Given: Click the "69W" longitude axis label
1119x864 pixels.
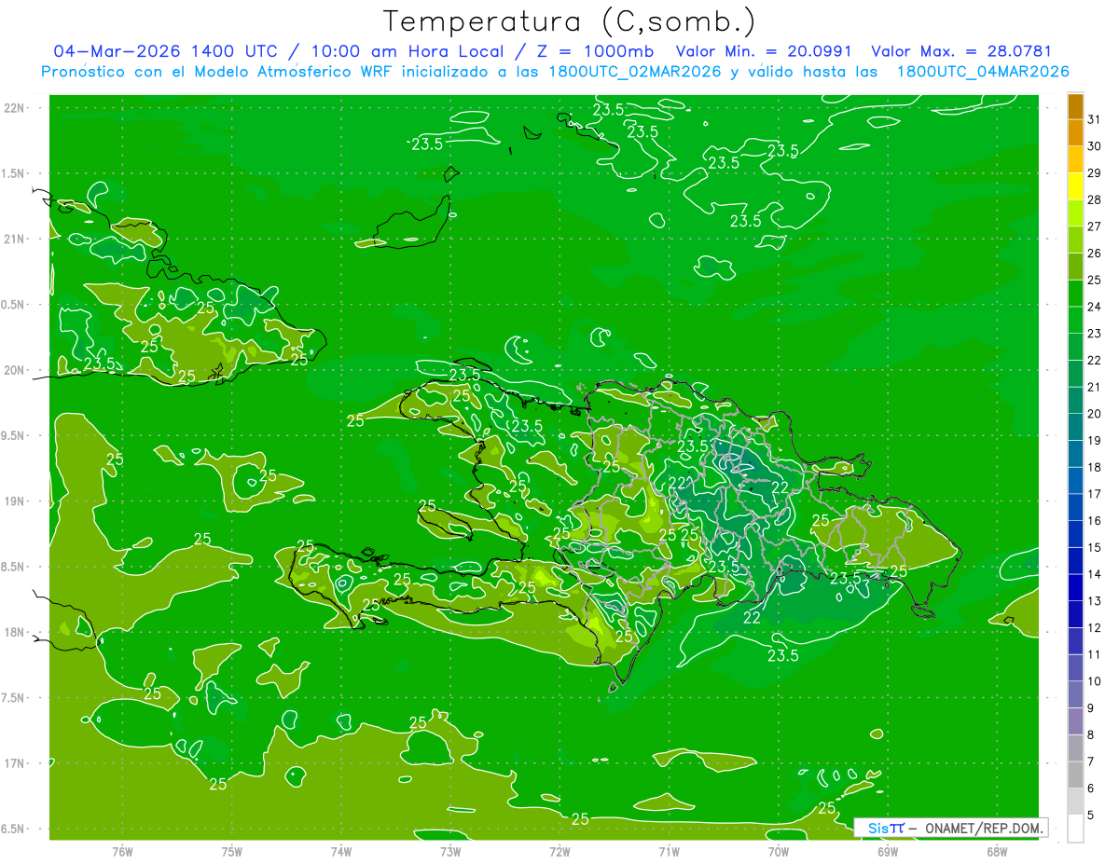Looking at the screenshot, I should tap(888, 851).
